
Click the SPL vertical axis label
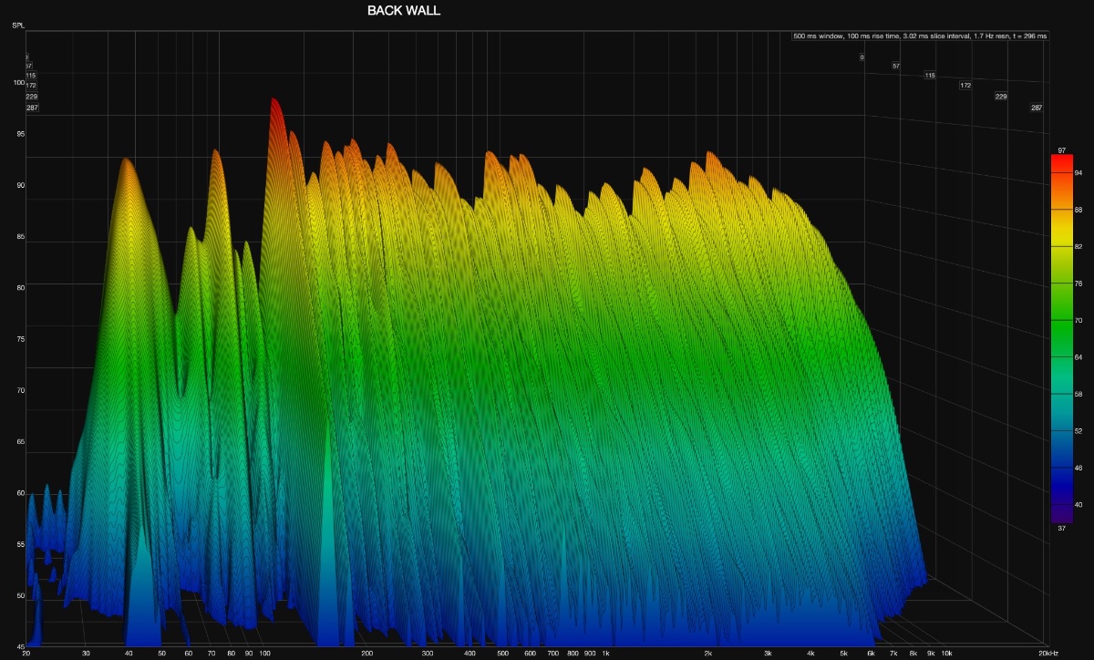(x=18, y=25)
